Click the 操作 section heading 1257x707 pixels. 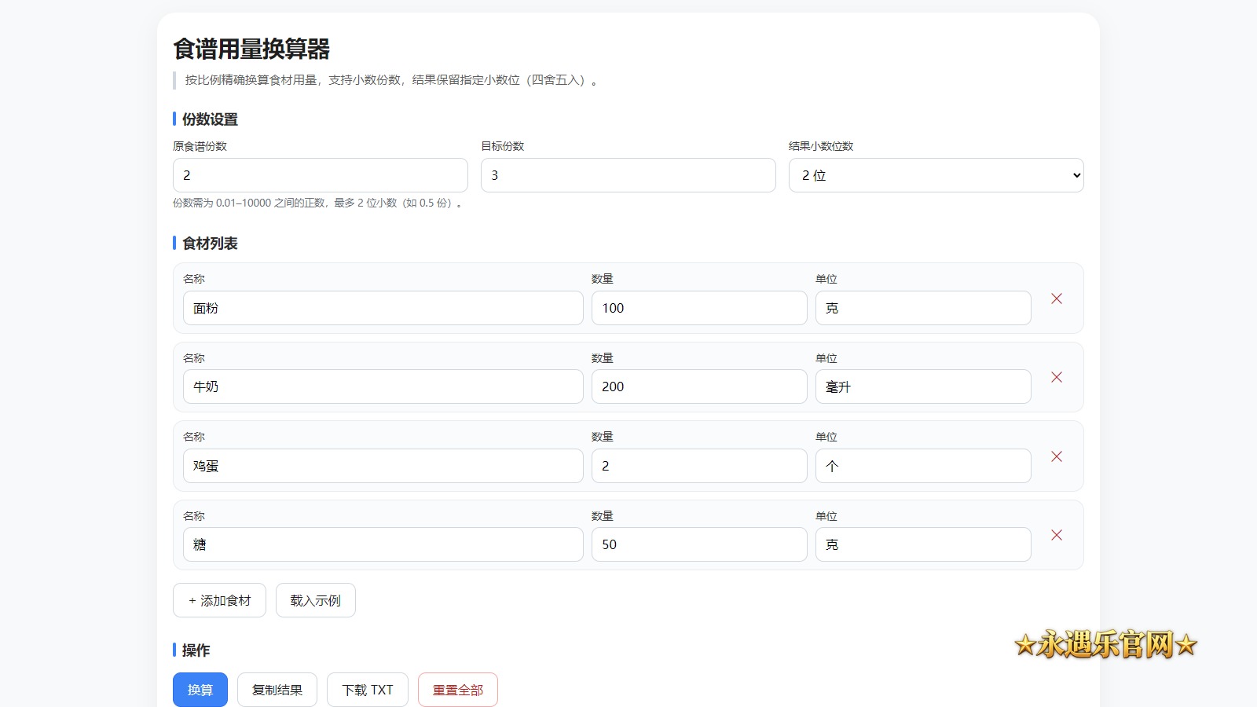pyautogui.click(x=196, y=650)
